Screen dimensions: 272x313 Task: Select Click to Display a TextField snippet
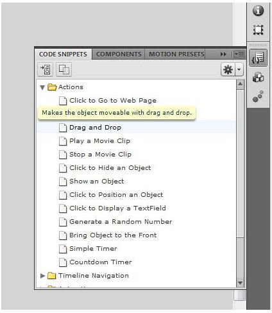[117, 208]
